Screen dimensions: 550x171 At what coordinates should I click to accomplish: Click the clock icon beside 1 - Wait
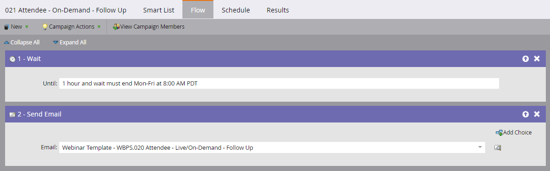[x=12, y=59]
